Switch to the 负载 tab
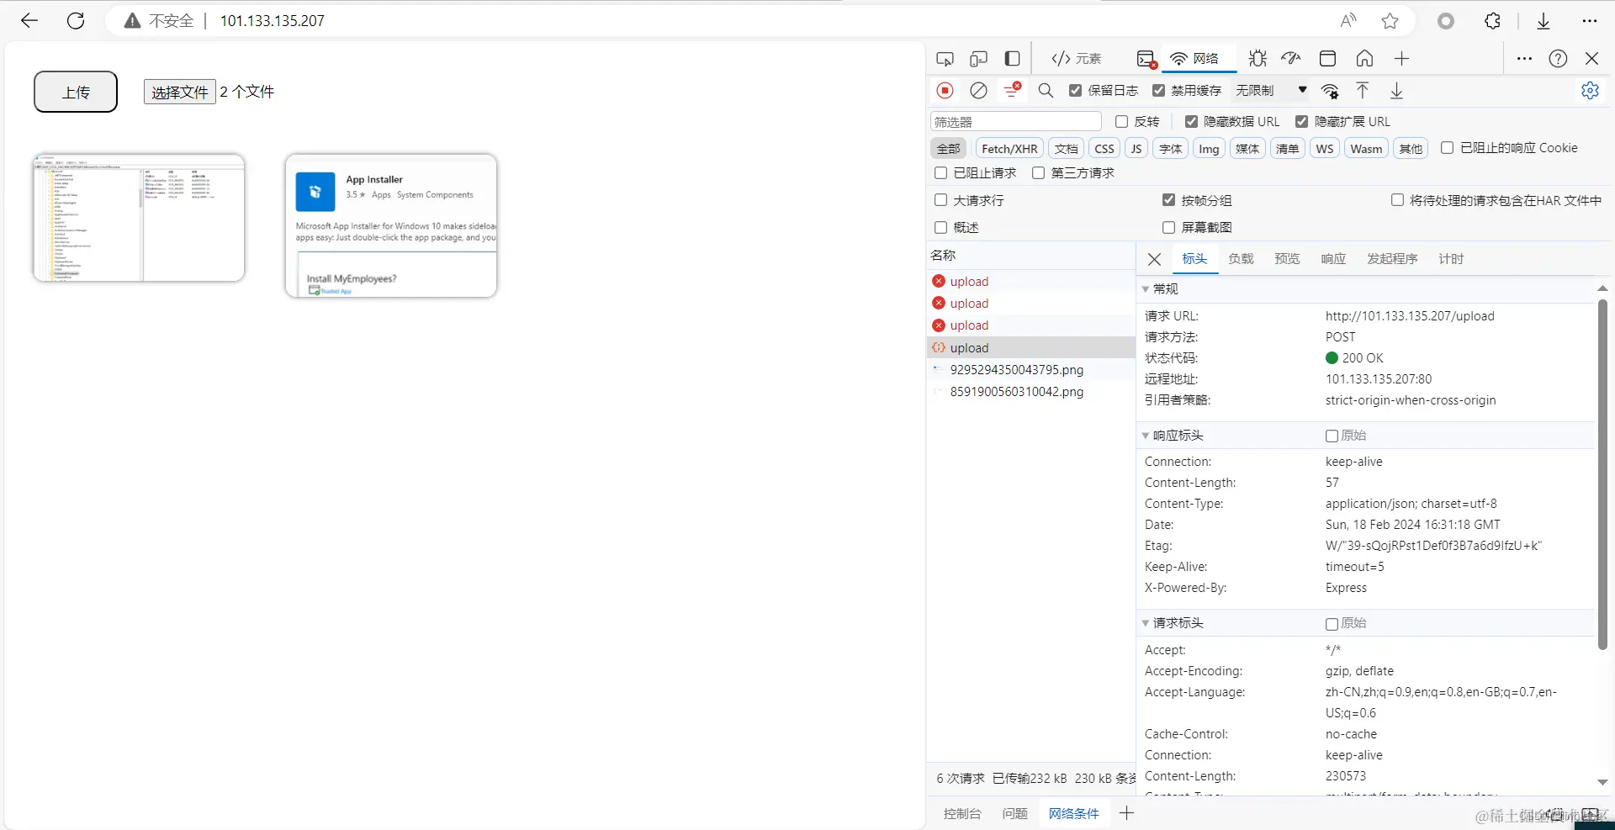The width and height of the screenshot is (1615, 830). (1241, 259)
